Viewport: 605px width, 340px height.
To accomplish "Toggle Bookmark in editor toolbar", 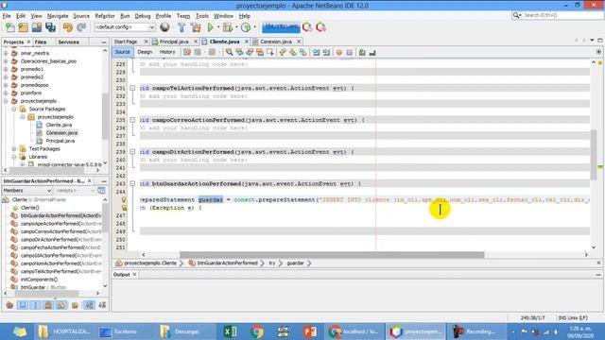I will 303,52.
